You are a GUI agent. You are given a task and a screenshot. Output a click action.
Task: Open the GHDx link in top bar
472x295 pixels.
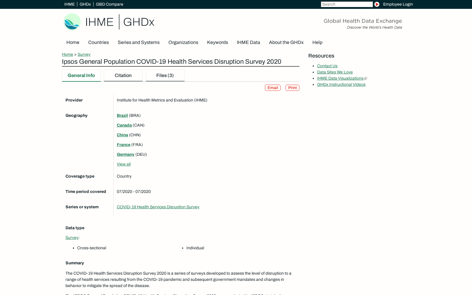[85, 4]
